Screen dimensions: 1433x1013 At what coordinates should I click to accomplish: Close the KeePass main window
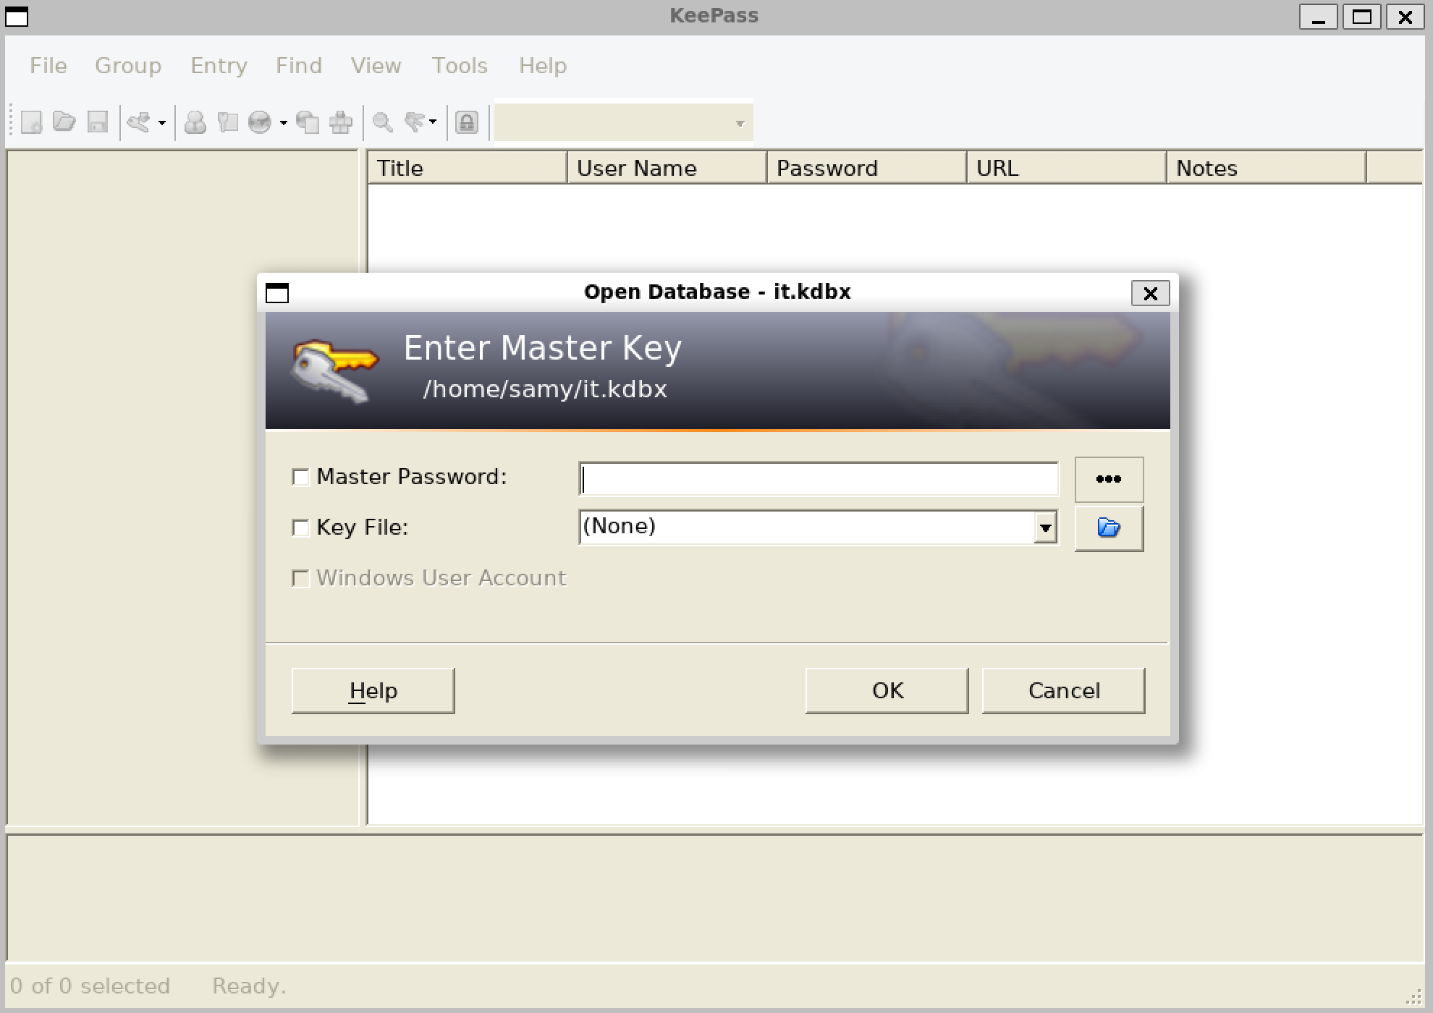click(1405, 17)
